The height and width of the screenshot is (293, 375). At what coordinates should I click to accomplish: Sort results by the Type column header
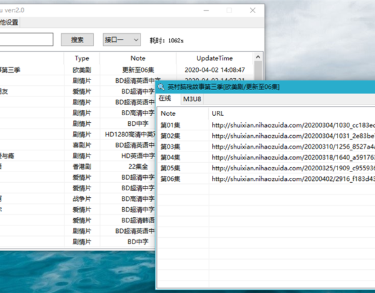pos(82,58)
